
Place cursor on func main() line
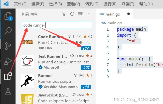(x=134, y=59)
